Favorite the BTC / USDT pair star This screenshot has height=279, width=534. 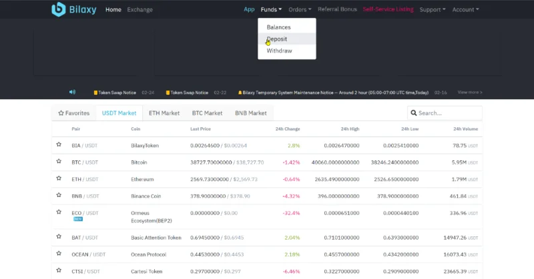click(59, 161)
